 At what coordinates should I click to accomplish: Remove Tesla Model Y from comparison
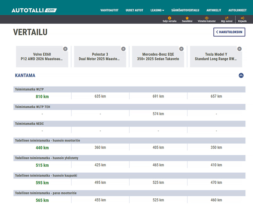[x=239, y=49]
